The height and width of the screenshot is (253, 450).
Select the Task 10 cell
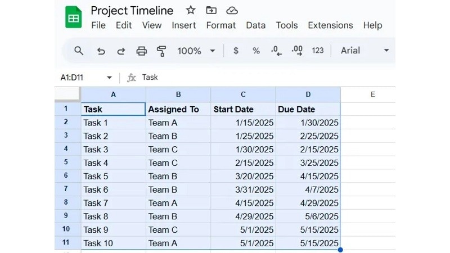tap(114, 243)
